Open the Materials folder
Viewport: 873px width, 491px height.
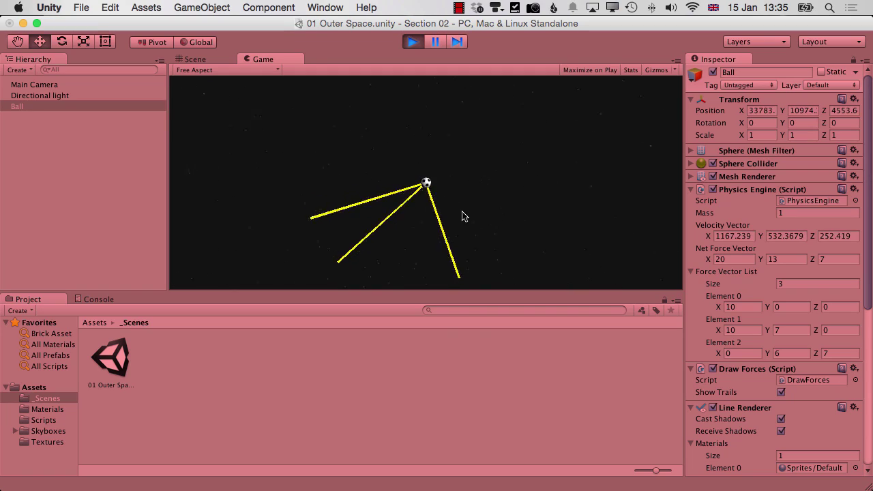47,409
